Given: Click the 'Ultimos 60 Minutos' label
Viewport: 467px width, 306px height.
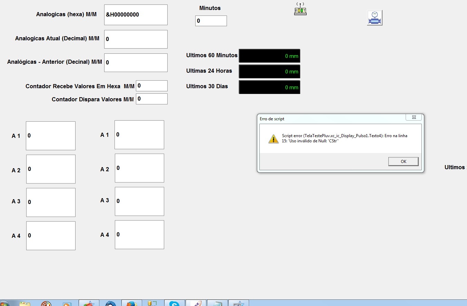Looking at the screenshot, I should click(x=212, y=55).
